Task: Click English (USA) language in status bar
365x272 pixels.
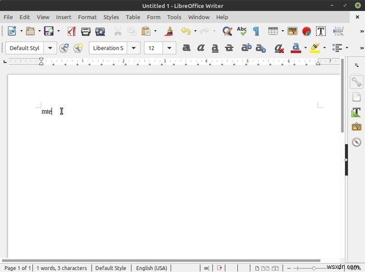Action: [152, 268]
